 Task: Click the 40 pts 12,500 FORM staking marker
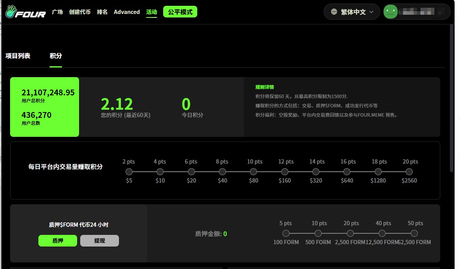click(382, 233)
